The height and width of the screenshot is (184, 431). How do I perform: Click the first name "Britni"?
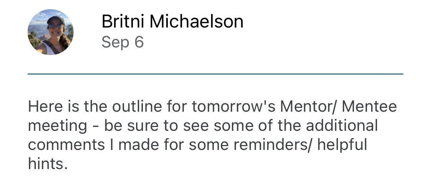pyautogui.click(x=123, y=21)
